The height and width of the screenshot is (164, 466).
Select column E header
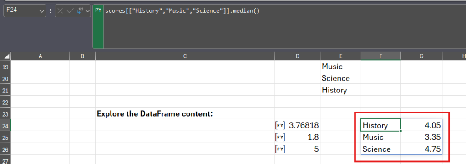tap(340, 56)
